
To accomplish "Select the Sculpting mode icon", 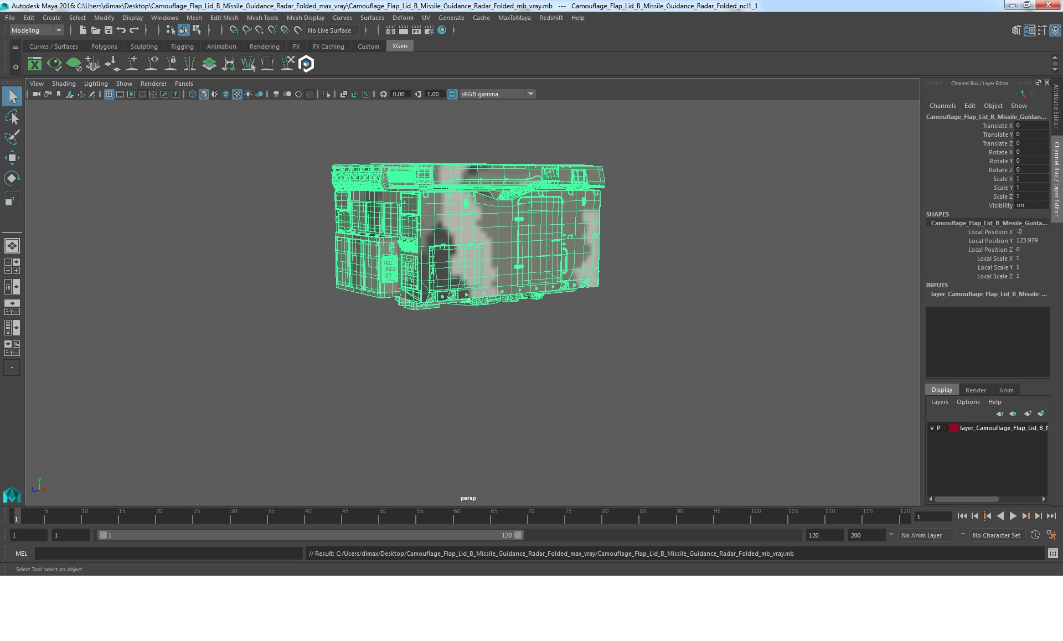I will pos(143,46).
